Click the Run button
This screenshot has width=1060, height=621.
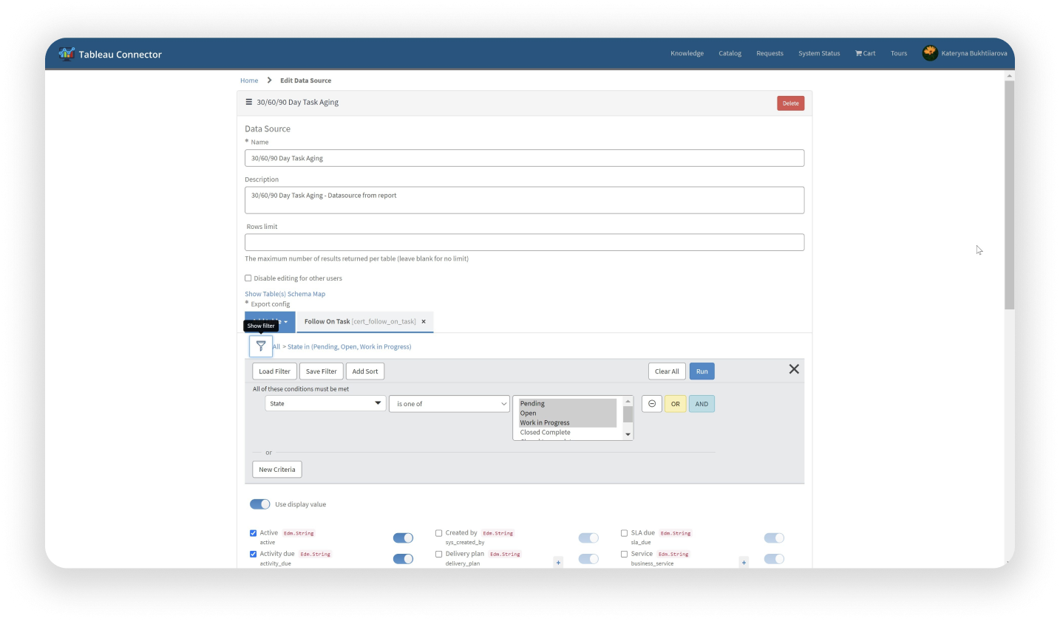point(701,371)
